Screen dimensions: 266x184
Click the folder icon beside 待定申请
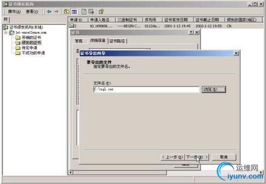(18, 48)
